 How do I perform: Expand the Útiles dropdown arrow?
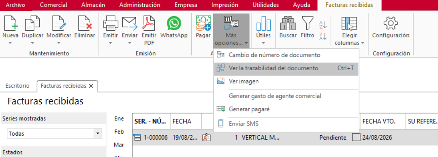click(263, 43)
